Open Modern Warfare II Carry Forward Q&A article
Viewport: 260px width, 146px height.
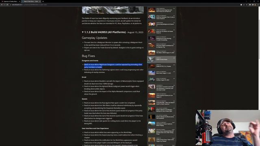tap(162, 110)
